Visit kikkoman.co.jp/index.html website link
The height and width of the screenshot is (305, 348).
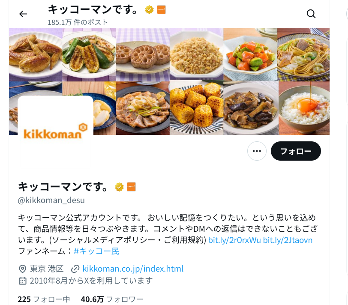coord(133,269)
